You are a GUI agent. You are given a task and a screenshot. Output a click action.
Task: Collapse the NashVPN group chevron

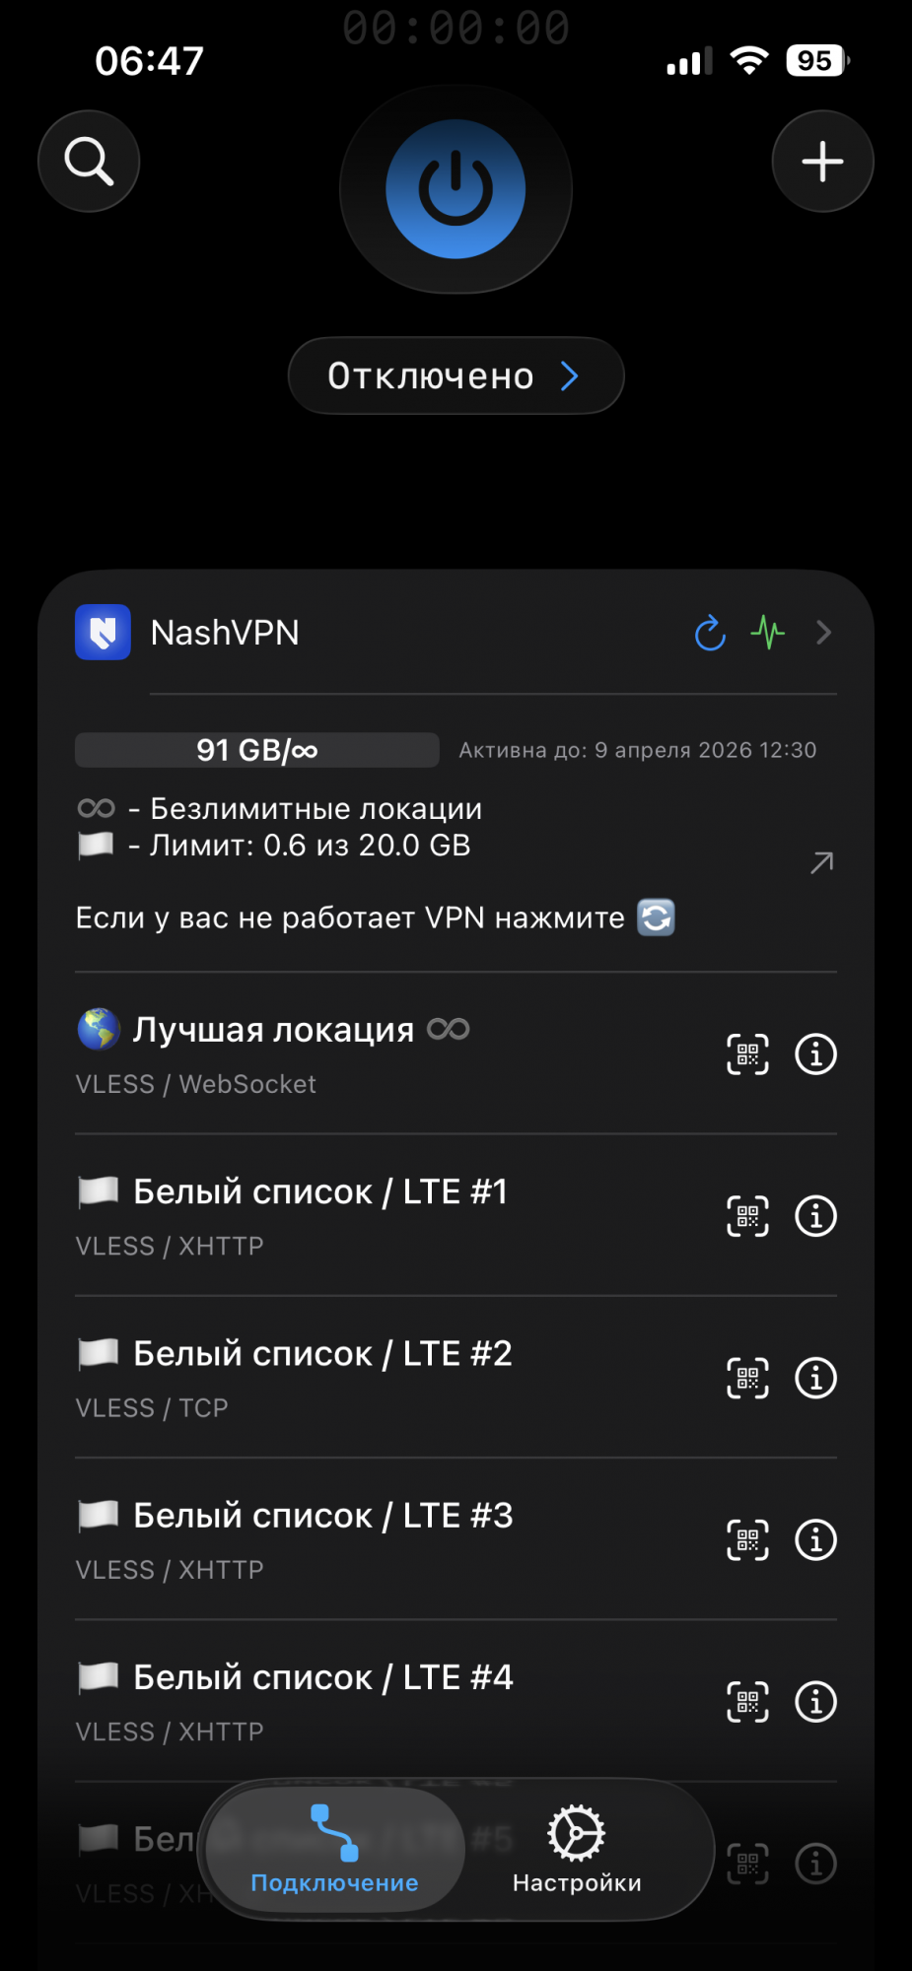(824, 633)
